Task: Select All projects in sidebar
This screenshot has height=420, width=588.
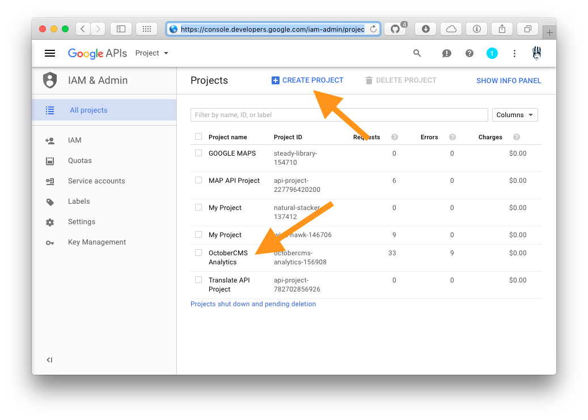Action: [104, 110]
